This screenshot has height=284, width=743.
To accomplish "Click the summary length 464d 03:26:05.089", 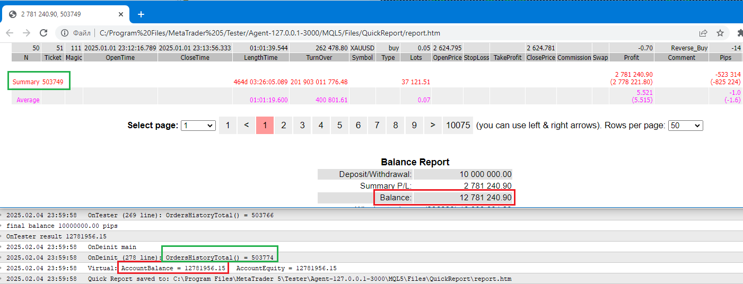I will (261, 82).
